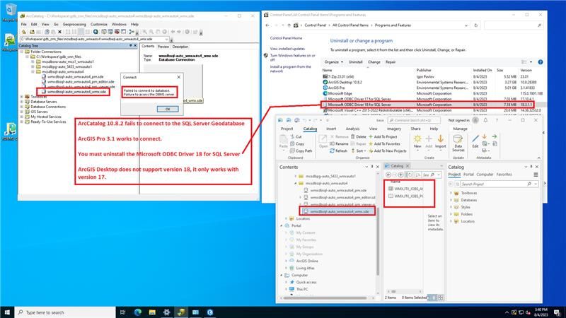Collapse Folder Connections in Catalog Tree
Viewport: 566px width, 318px height.
coord(22,52)
